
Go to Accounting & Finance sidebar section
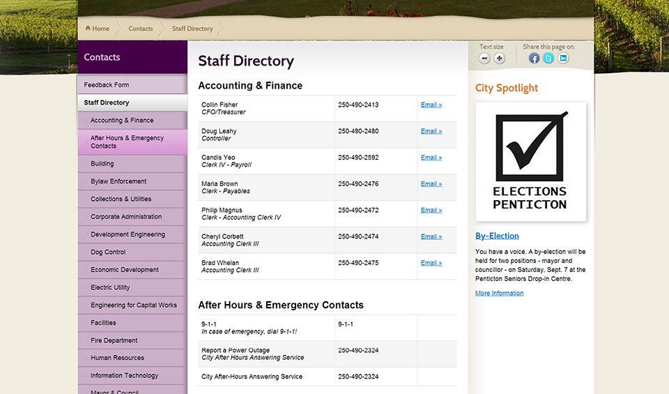click(122, 121)
